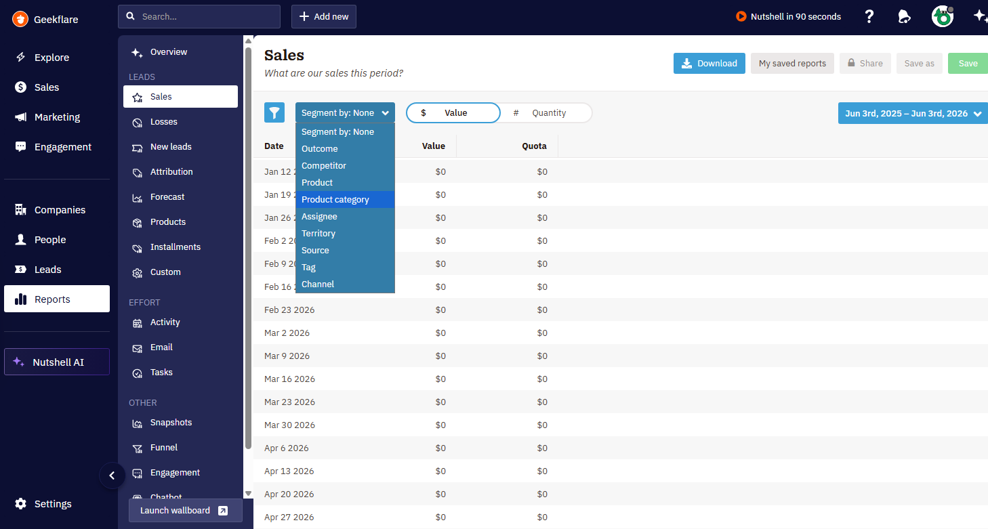
Task: Open Products report
Action: (180, 222)
